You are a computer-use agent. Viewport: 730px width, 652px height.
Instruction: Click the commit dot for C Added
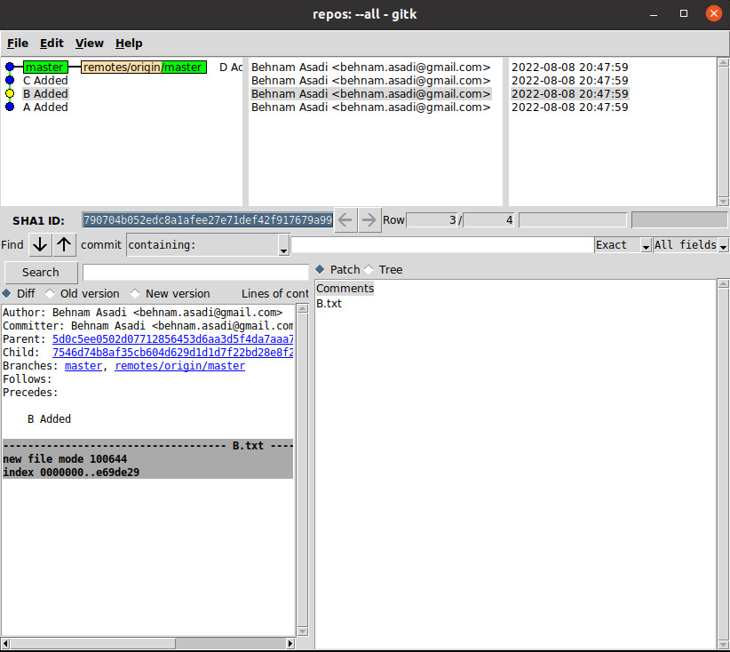10,80
